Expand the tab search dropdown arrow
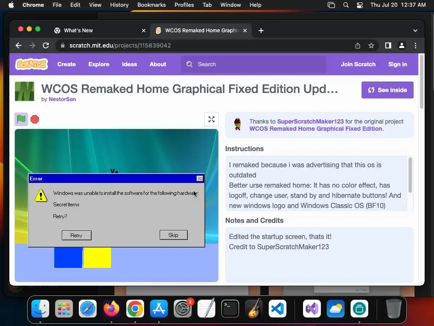The height and width of the screenshot is (326, 434). pos(415,31)
